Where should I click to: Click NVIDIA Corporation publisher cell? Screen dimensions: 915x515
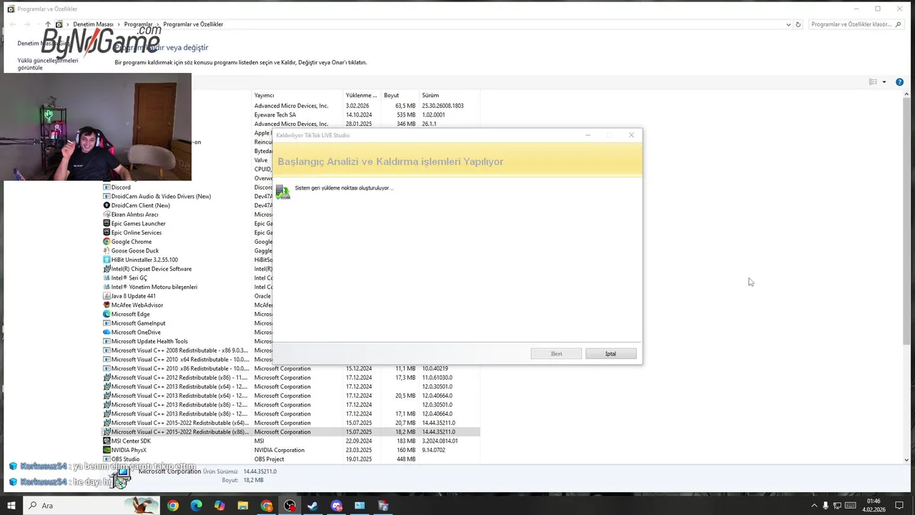280,450
